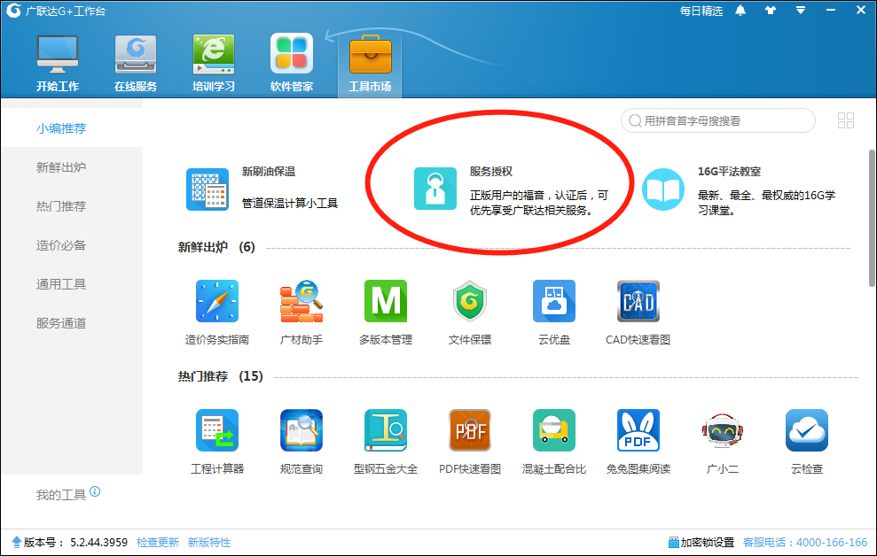Viewport: 877px width, 556px height.
Task: Click the 客服电话：4000-166-166 link
Action: click(x=805, y=543)
